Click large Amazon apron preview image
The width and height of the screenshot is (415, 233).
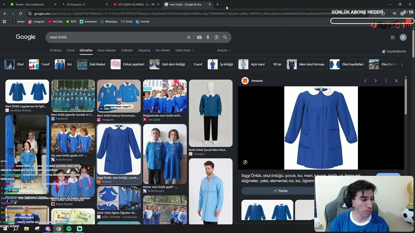click(x=321, y=128)
